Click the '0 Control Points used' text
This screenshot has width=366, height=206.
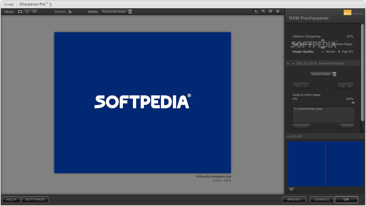click(308, 109)
